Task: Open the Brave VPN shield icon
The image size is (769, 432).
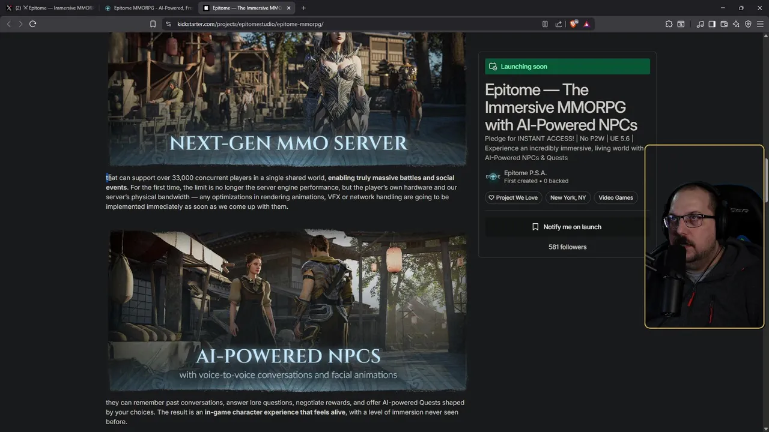Action: pyautogui.click(x=748, y=24)
